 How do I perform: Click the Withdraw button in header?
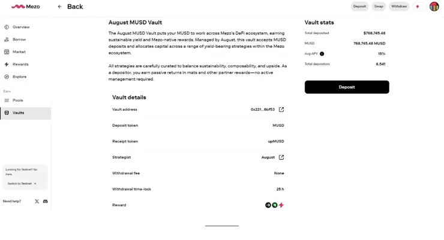pos(399,7)
